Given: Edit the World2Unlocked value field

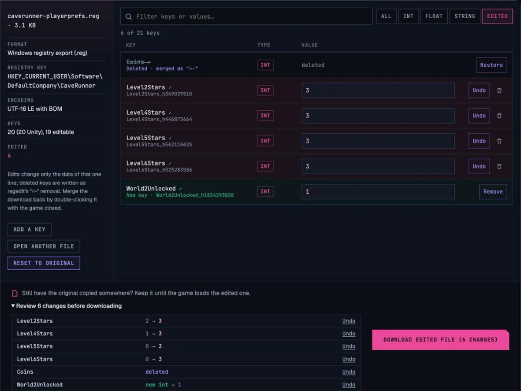Looking at the screenshot, I should [x=378, y=192].
